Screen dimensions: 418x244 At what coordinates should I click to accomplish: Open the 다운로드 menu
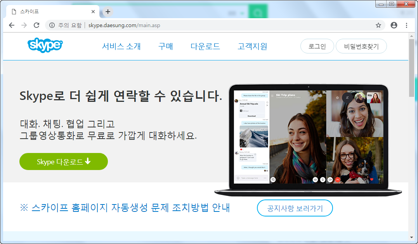click(x=205, y=46)
